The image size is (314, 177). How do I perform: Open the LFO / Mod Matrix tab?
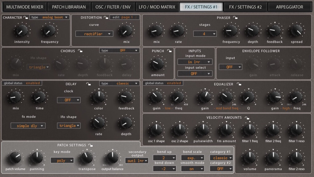coord(157,7)
